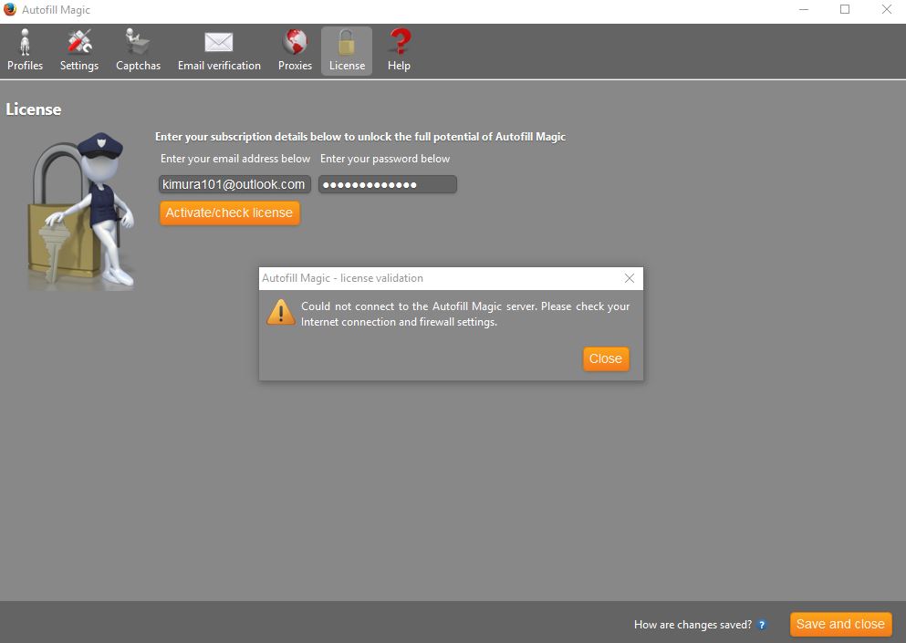This screenshot has height=643, width=906.
Task: Click the padlock and guard illustration
Action: pos(81,212)
